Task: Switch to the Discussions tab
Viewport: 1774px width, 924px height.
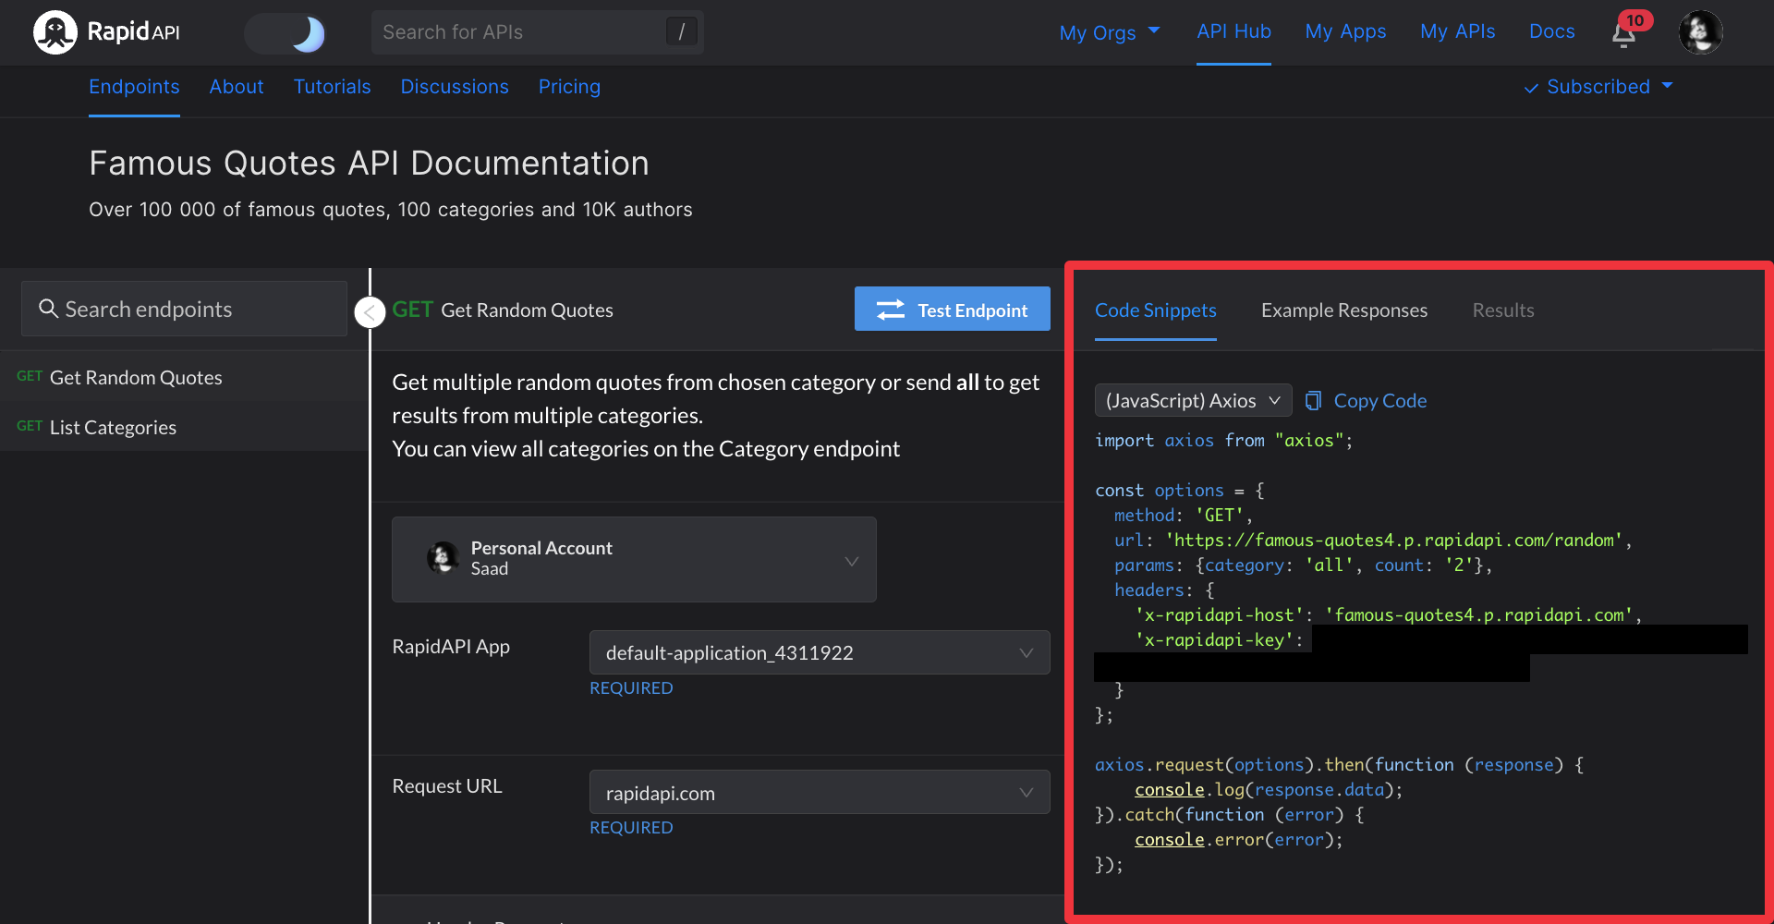Action: click(455, 87)
